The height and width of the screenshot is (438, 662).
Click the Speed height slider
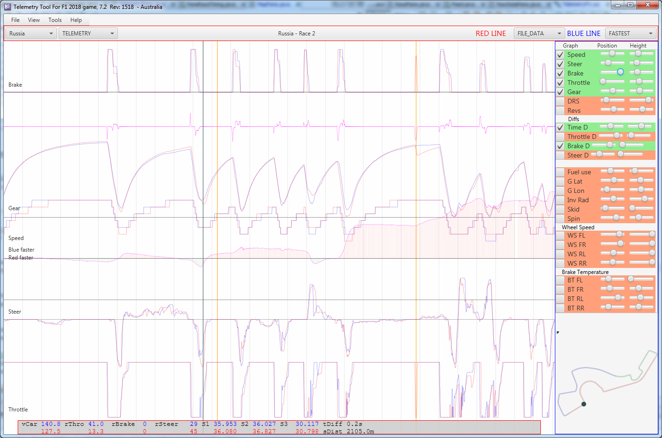pos(641,54)
